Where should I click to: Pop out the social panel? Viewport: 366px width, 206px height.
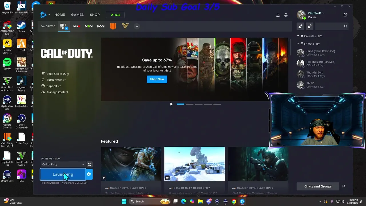[345, 15]
